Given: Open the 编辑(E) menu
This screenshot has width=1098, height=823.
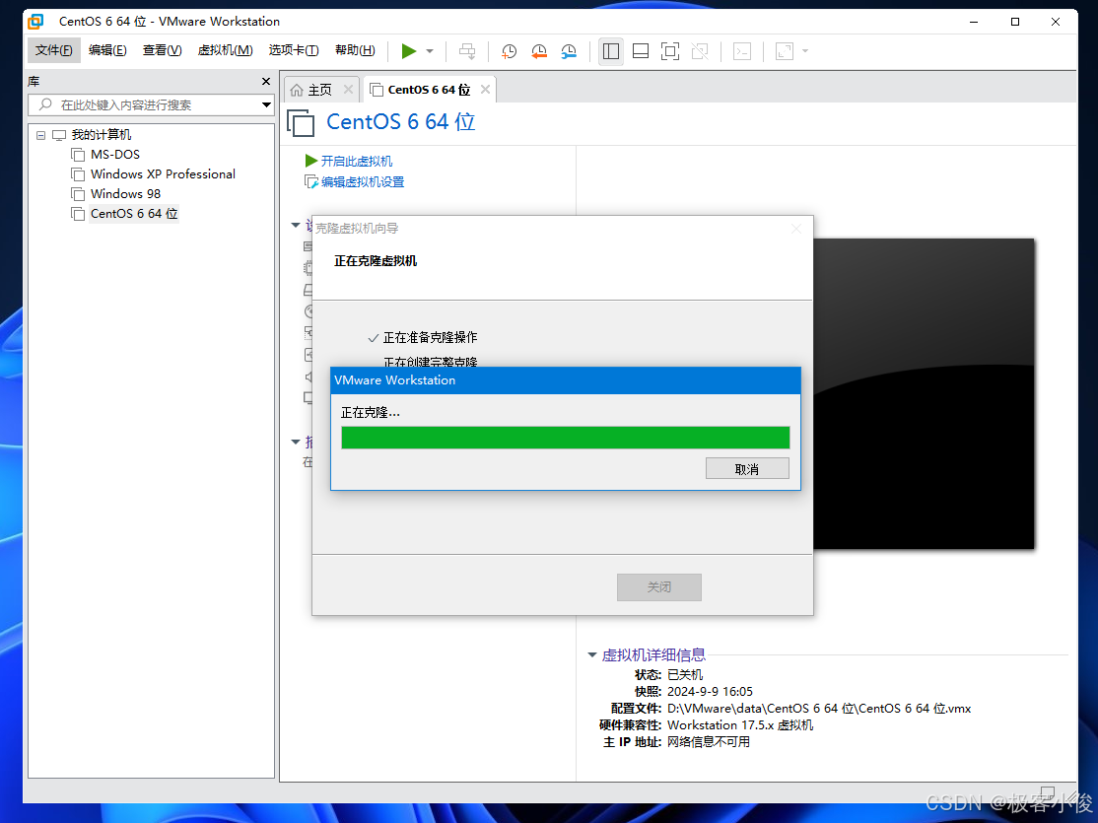Looking at the screenshot, I should coord(107,50).
